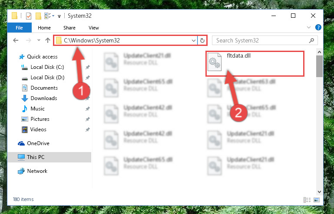Image resolution: width=334 pixels, height=214 pixels.
Task: Unpin Downloads from Quick access
Action: (87, 98)
